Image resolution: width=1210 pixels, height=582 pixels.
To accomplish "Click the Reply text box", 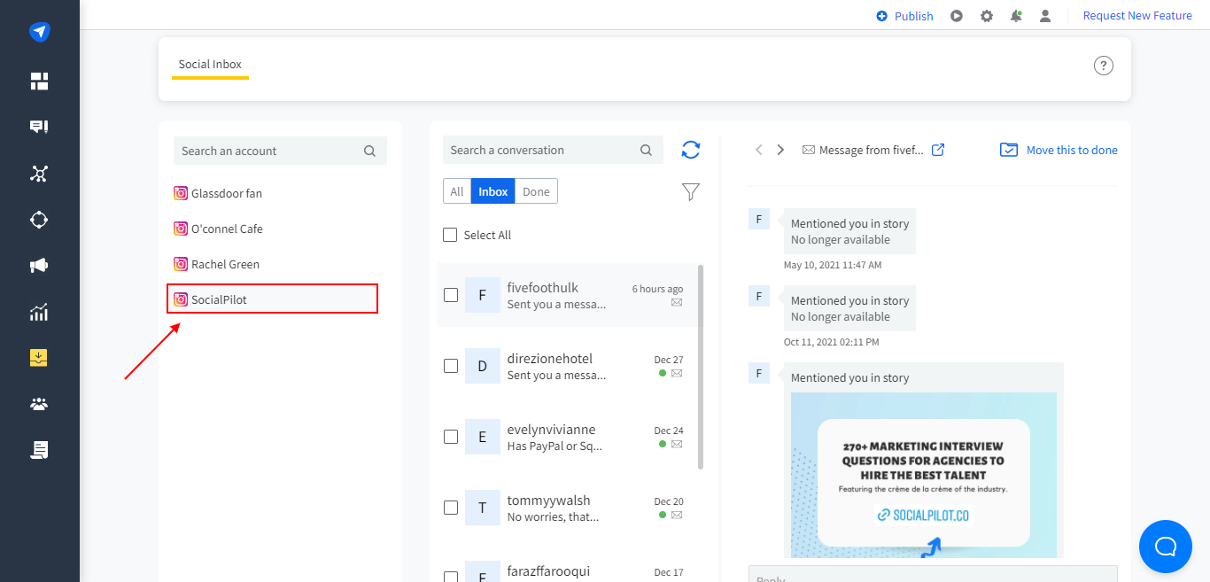I will point(933,574).
